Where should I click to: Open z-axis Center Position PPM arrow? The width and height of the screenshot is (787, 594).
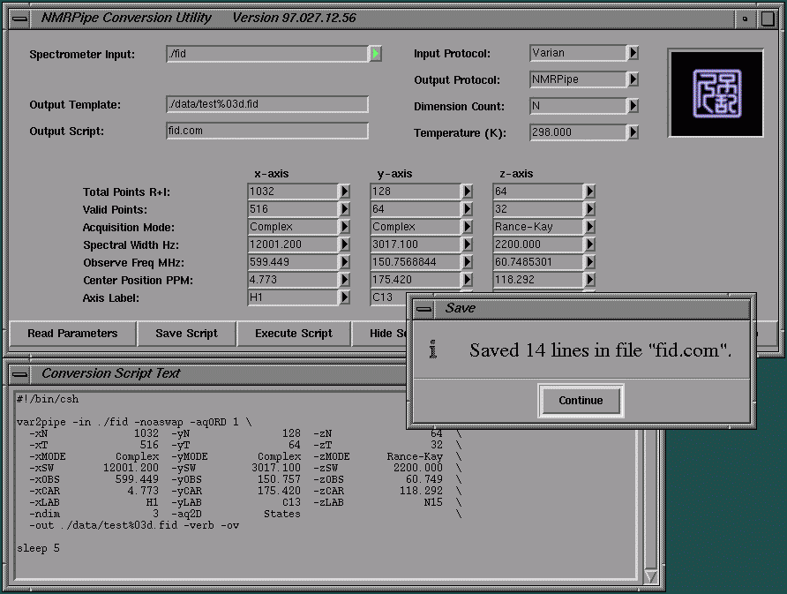(x=589, y=280)
